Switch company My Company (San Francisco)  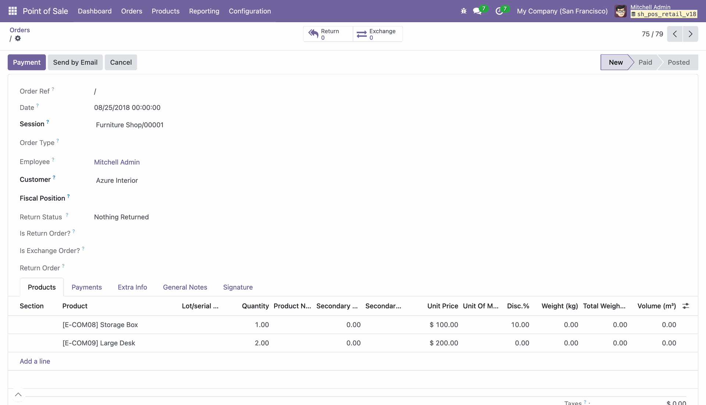click(562, 11)
